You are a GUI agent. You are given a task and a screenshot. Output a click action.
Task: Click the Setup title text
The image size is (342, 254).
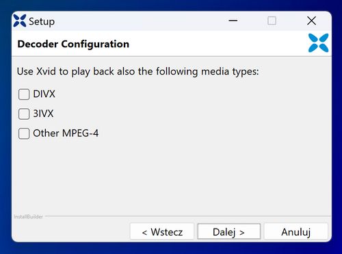tap(42, 22)
